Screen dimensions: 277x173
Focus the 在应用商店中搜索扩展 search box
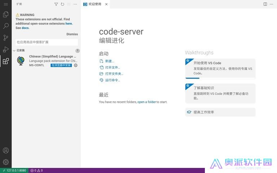[x=47, y=42]
